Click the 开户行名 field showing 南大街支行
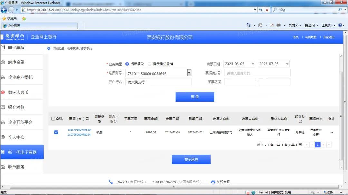This screenshot has height=195, width=348. click(x=158, y=82)
